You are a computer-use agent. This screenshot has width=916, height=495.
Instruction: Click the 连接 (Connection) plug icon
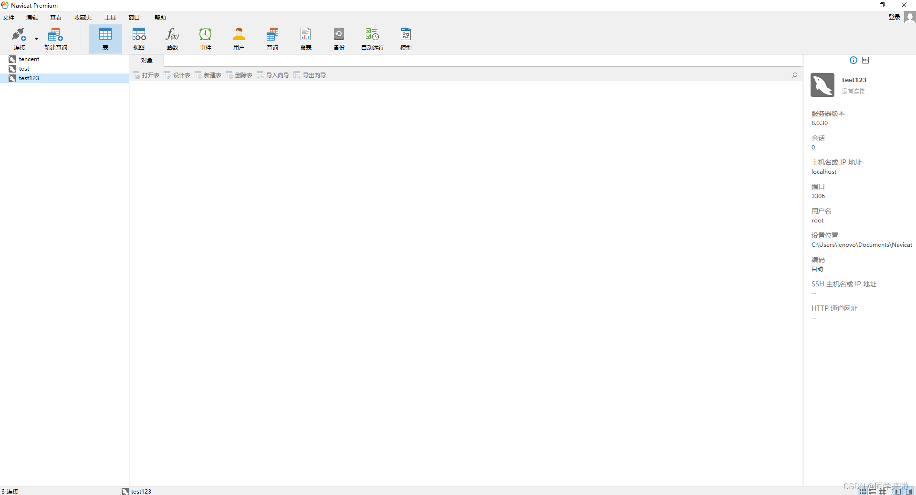[x=19, y=34]
